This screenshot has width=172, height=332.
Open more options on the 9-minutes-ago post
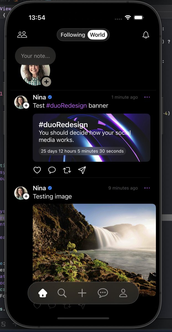coord(147,188)
